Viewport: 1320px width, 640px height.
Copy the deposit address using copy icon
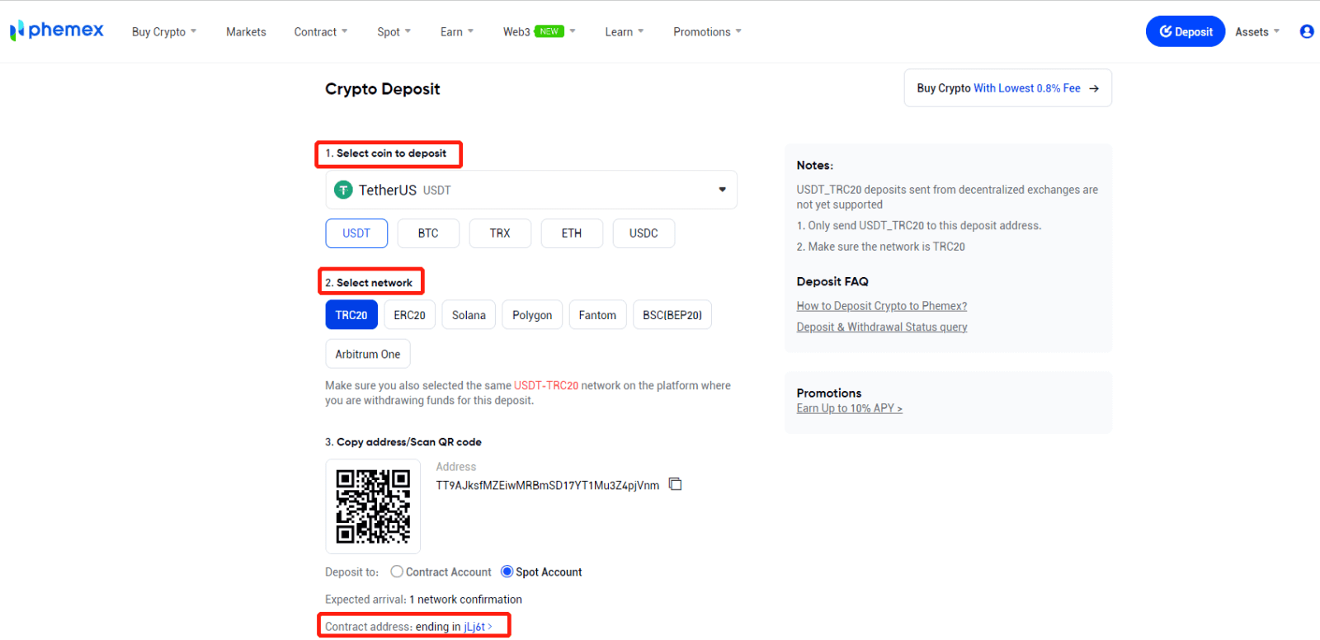(675, 484)
